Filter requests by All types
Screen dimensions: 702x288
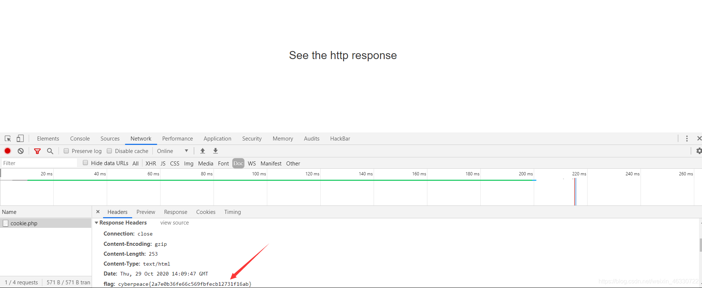point(135,164)
